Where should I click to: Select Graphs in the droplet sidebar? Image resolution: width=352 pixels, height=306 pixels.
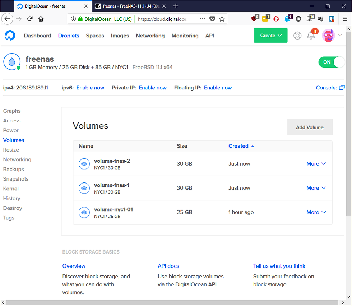tap(12, 111)
